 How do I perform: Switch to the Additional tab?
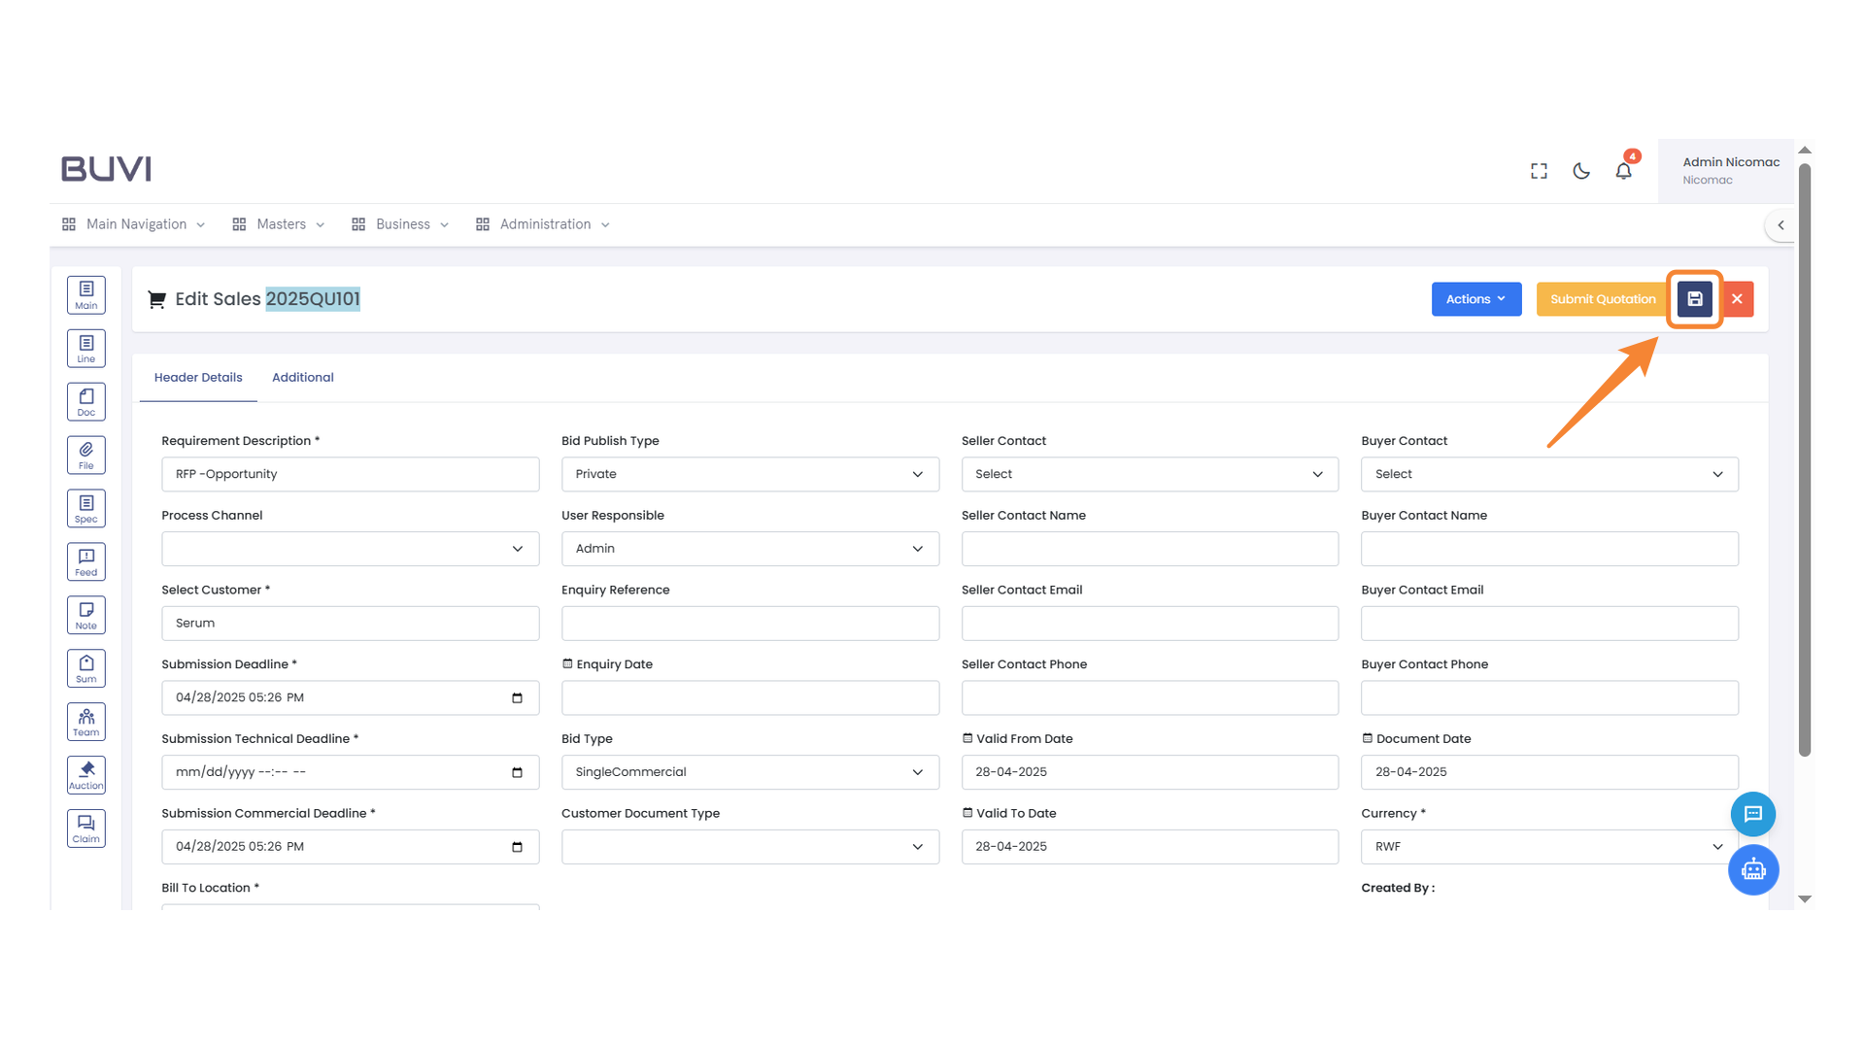click(302, 377)
